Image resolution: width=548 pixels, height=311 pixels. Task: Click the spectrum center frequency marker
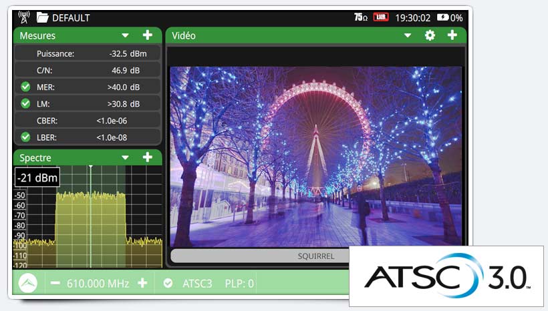point(90,216)
